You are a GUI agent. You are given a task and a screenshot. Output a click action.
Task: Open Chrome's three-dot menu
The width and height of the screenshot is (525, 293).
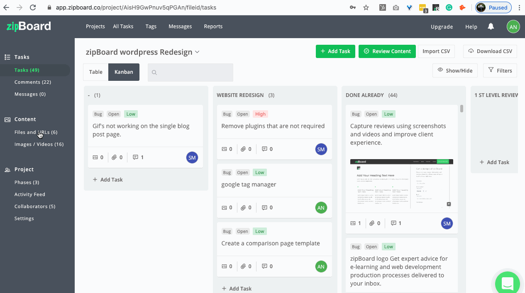(519, 7)
